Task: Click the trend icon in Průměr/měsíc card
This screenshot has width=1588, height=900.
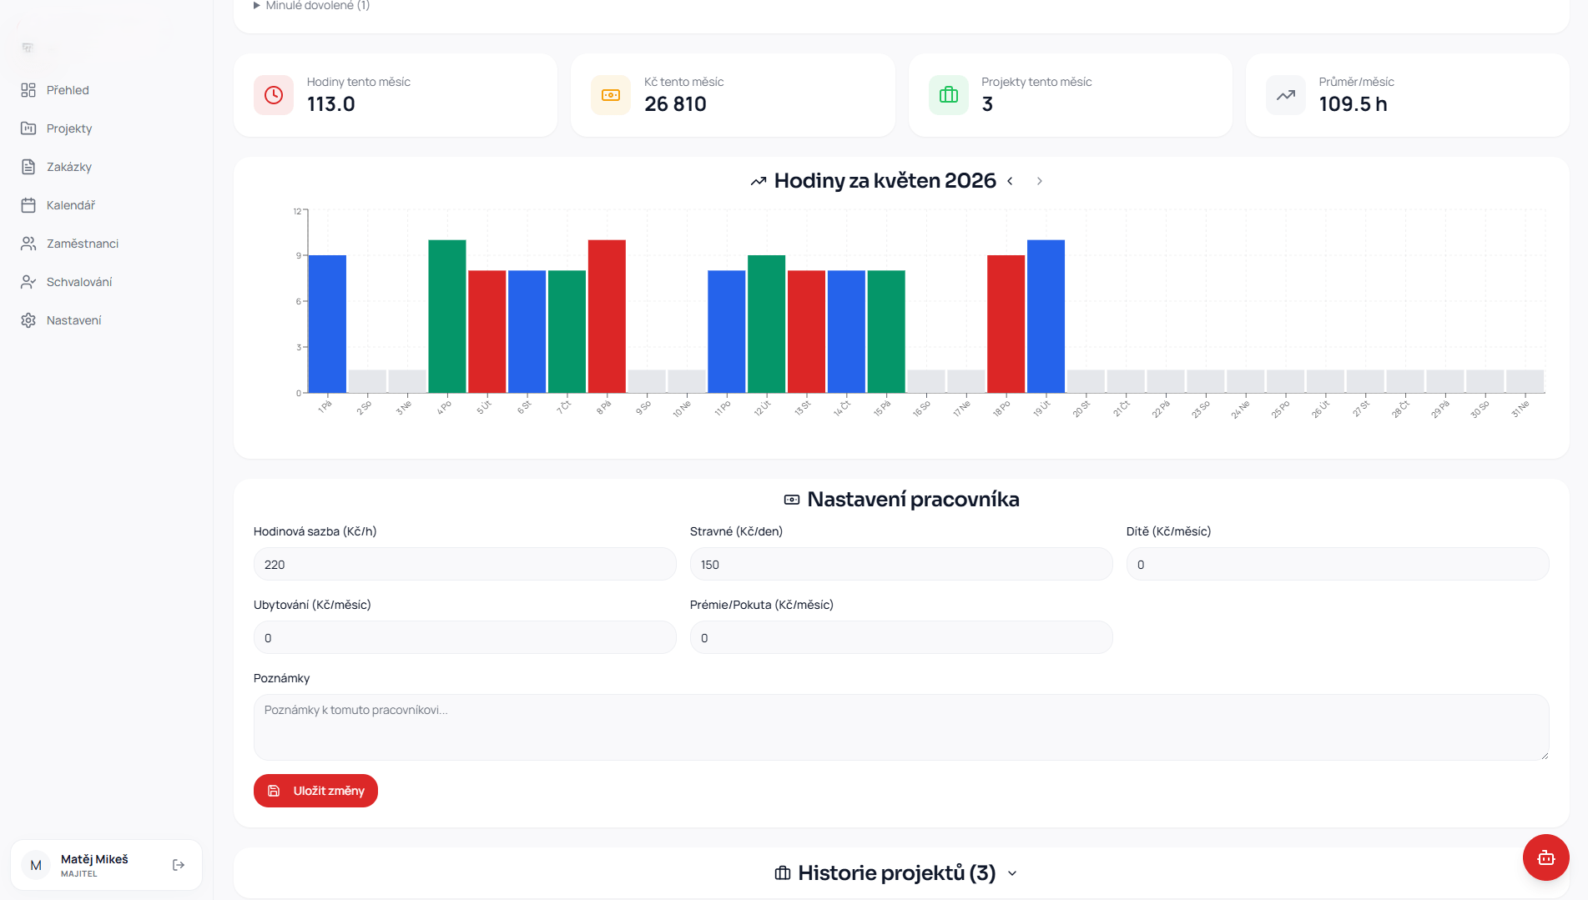Action: point(1286,95)
